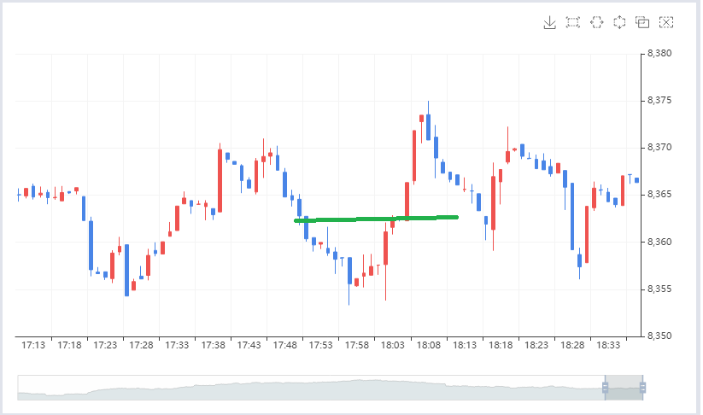Click the 18:08 time axis label
The width and height of the screenshot is (703, 415).
point(429,345)
